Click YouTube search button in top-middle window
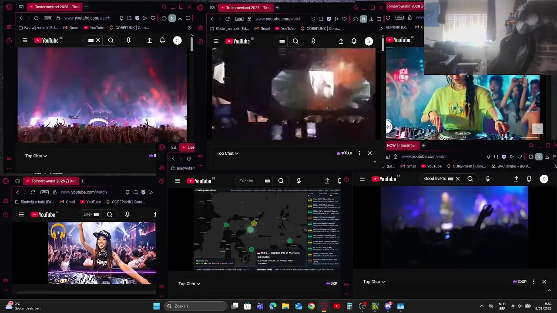Screen dimensions: 557x313 295,41
